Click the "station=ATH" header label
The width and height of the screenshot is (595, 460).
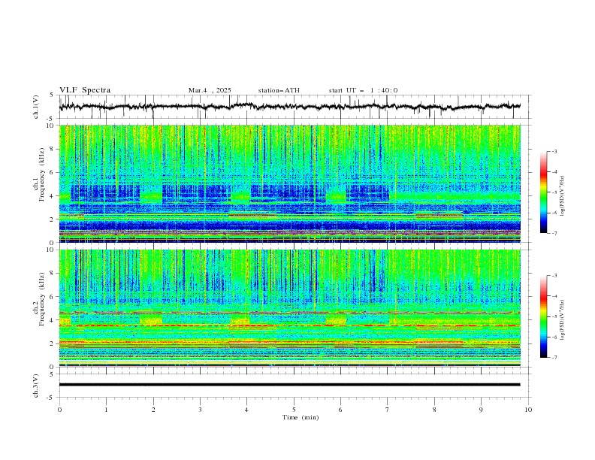(x=279, y=90)
